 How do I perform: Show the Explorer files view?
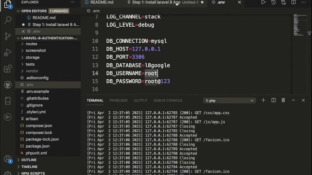(8, 4)
